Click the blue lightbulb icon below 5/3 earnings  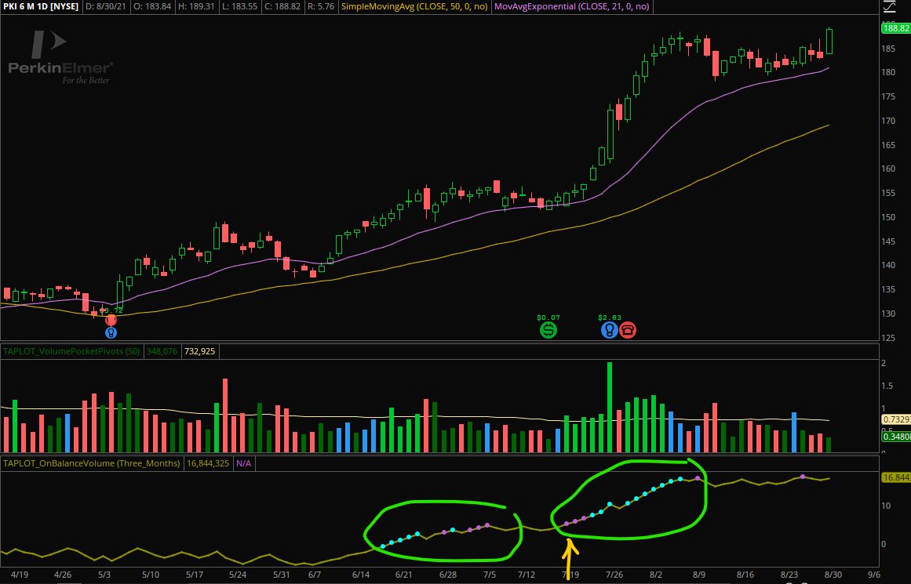(x=111, y=332)
